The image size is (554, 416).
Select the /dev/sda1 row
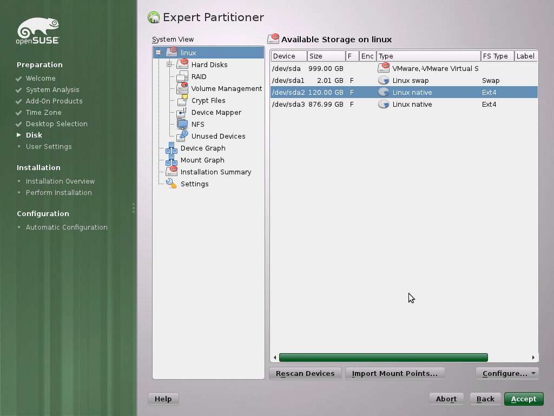404,80
